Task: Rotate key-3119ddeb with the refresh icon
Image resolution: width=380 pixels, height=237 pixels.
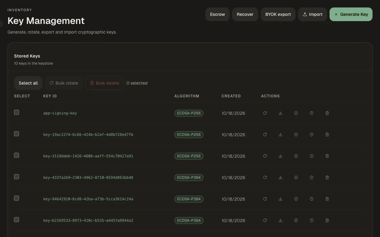Action: tap(265, 156)
